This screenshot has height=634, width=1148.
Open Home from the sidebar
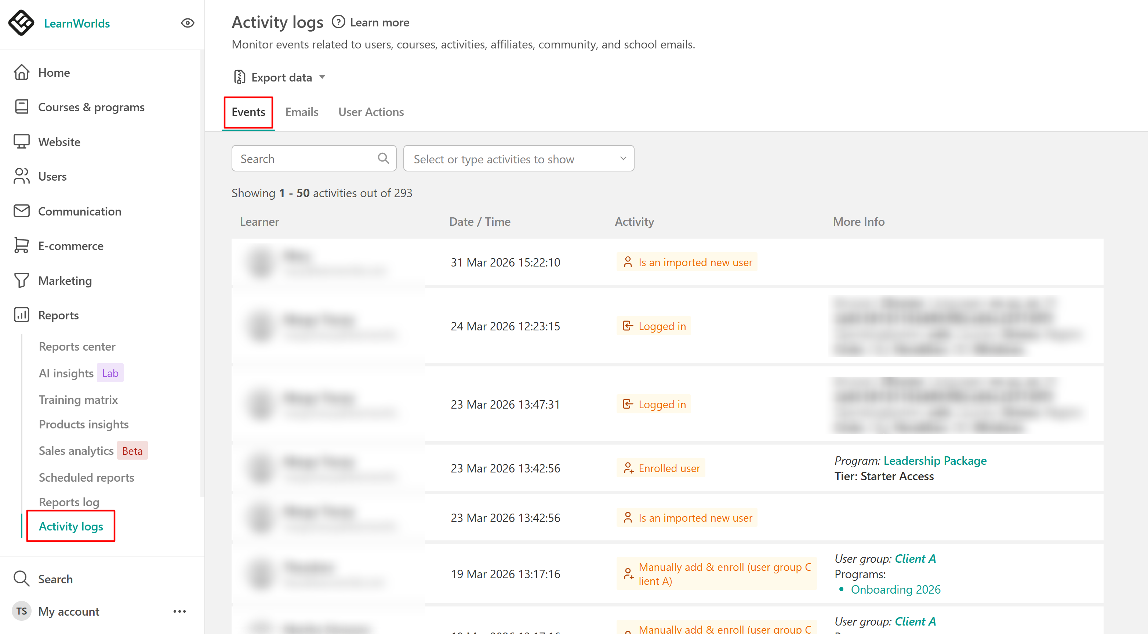click(54, 72)
